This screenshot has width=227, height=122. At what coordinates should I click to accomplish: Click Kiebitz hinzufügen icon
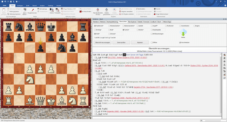click(x=106, y=10)
